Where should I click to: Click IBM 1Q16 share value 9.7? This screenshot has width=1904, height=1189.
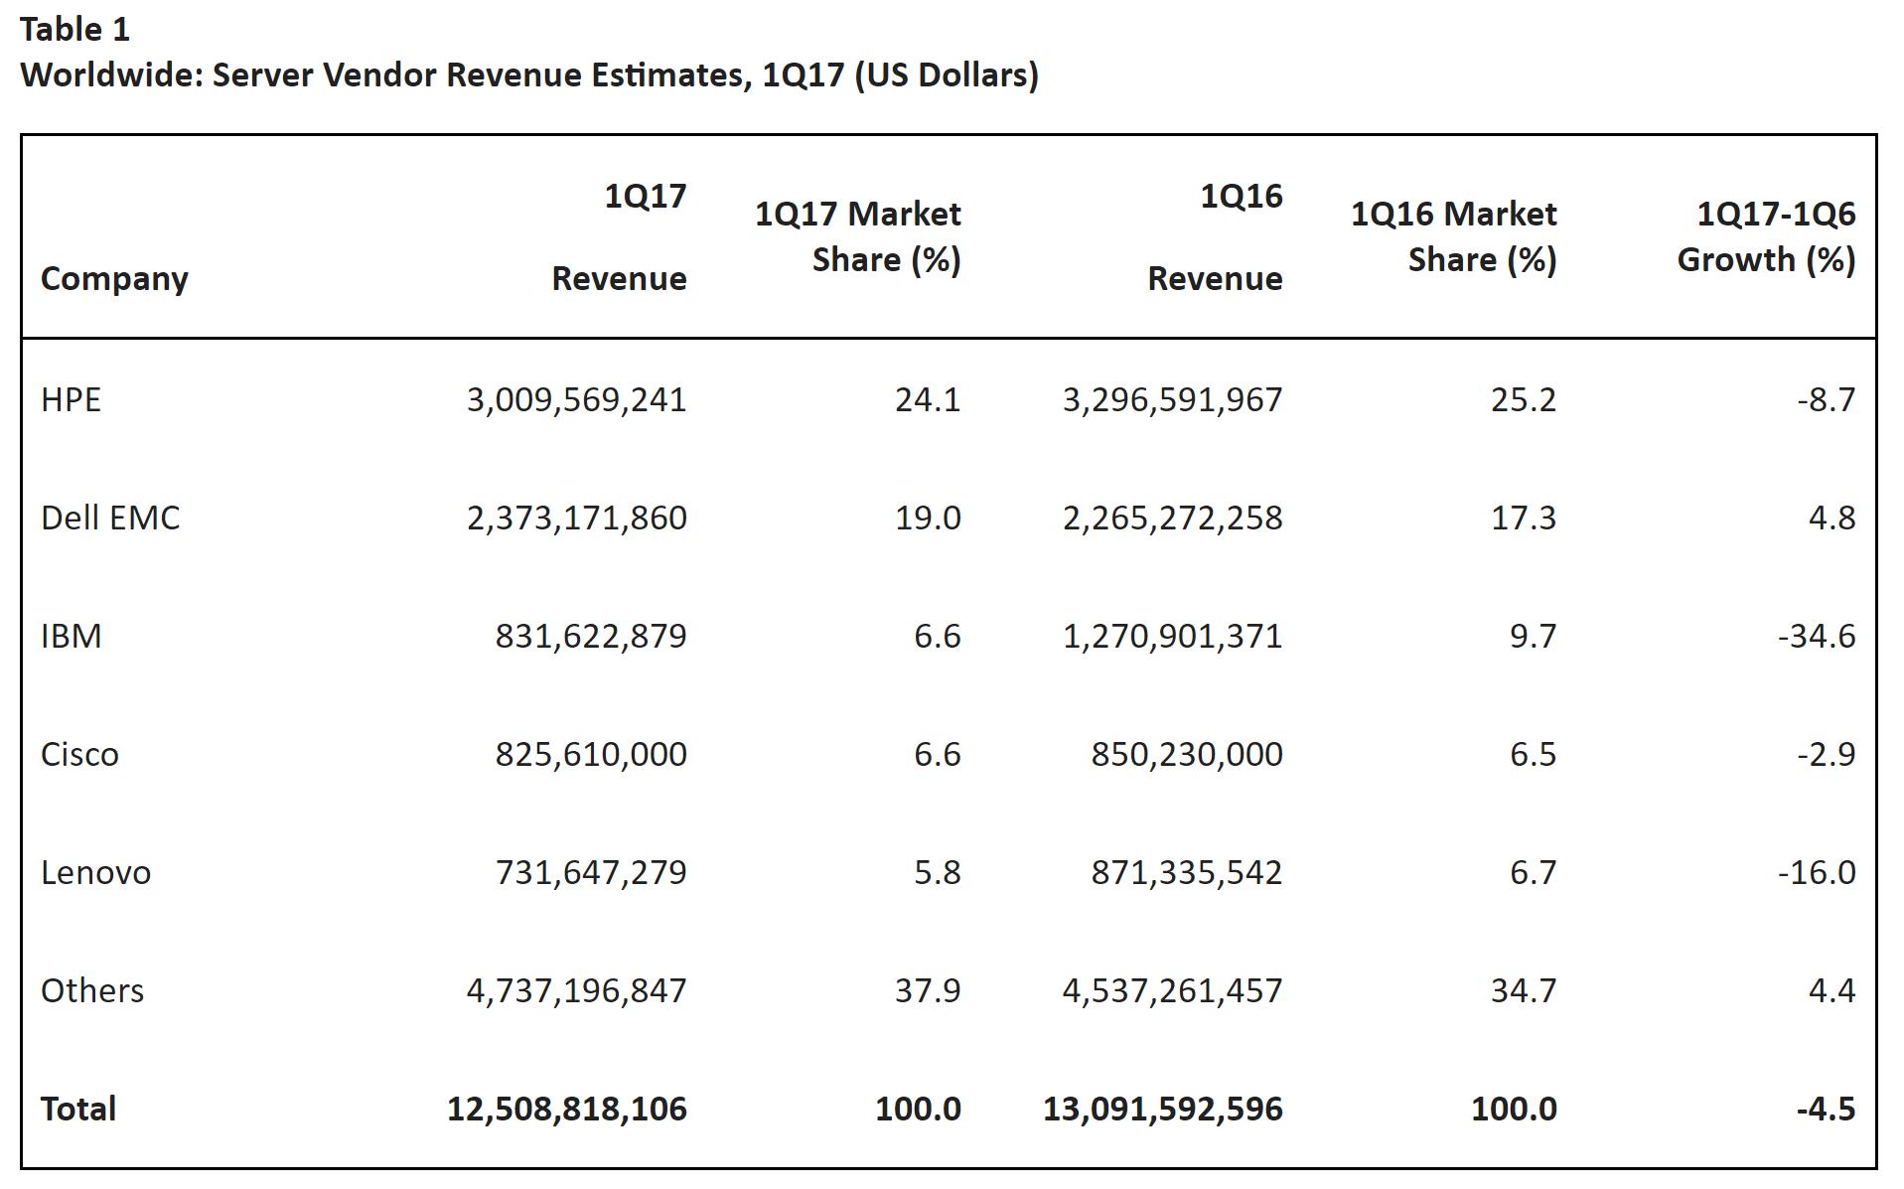[x=1534, y=636]
